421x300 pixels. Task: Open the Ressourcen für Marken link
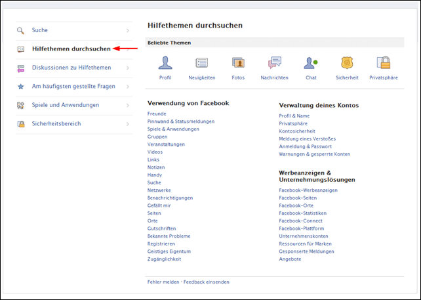coord(306,244)
